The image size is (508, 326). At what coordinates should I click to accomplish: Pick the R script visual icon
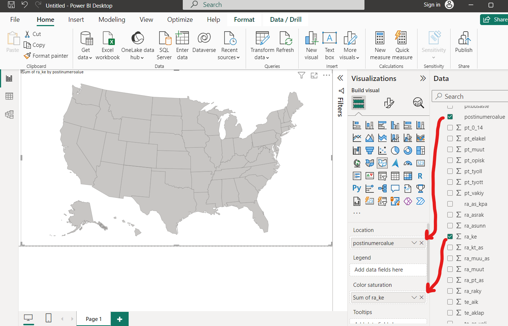420,176
